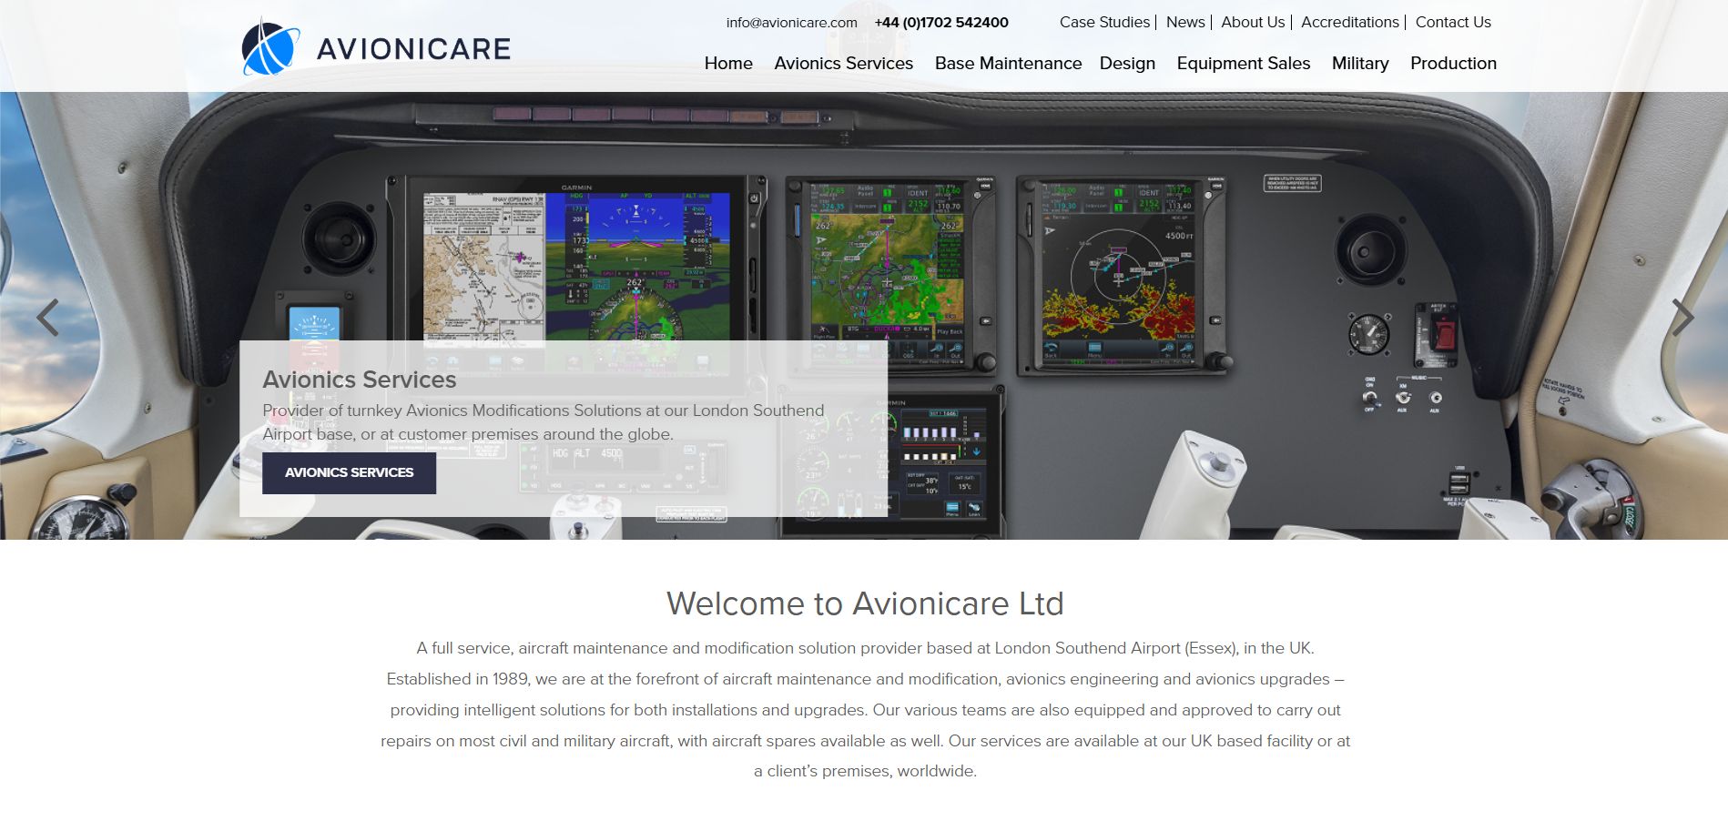Viewport: 1728px width, 821px height.
Task: Open the Home page
Action: click(727, 64)
